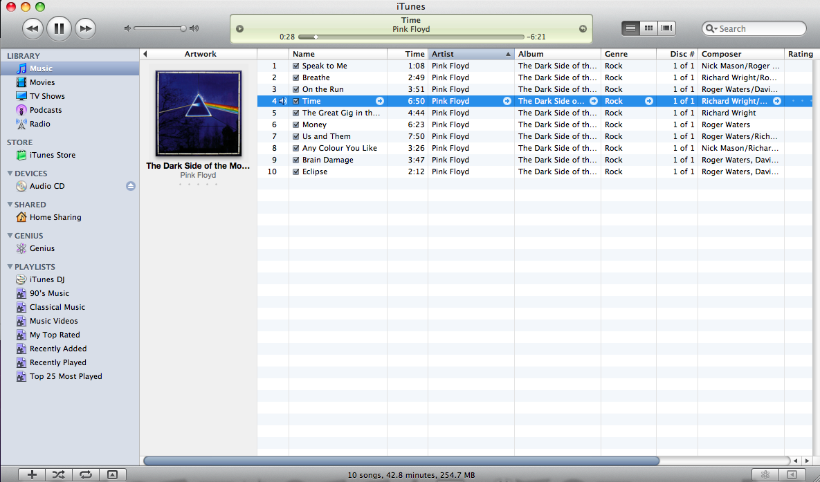Collapse the DEVICES section
Image resolution: width=820 pixels, height=482 pixels.
[x=10, y=173]
